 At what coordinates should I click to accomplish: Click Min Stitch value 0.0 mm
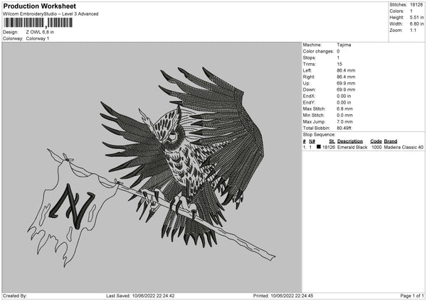(x=344, y=116)
